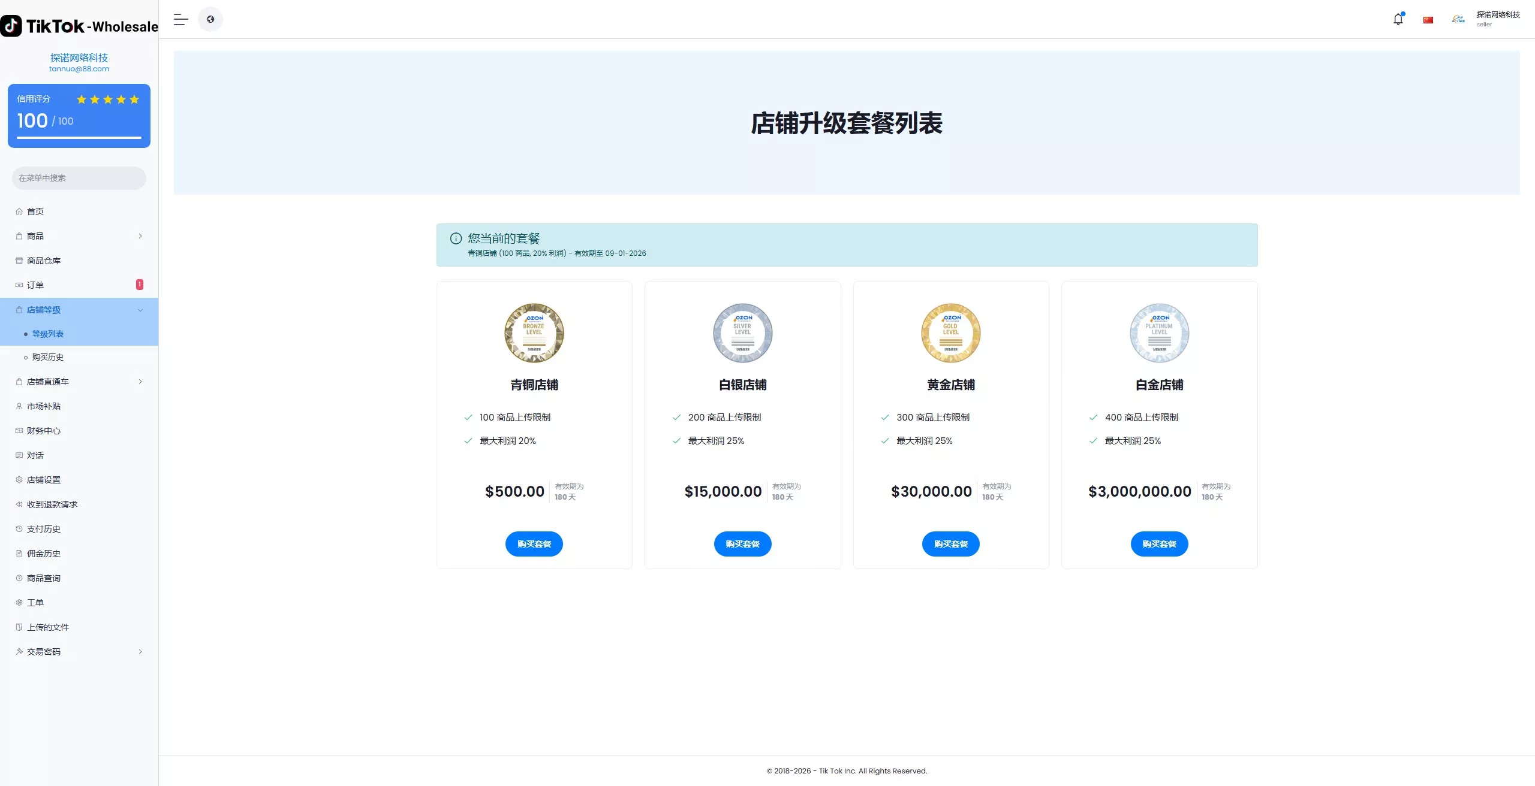Image resolution: width=1535 pixels, height=786 pixels.
Task: Toggle the hamburger sidebar menu icon
Action: coord(181,19)
